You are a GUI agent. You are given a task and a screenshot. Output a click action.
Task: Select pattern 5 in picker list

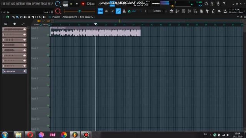pos(14,50)
